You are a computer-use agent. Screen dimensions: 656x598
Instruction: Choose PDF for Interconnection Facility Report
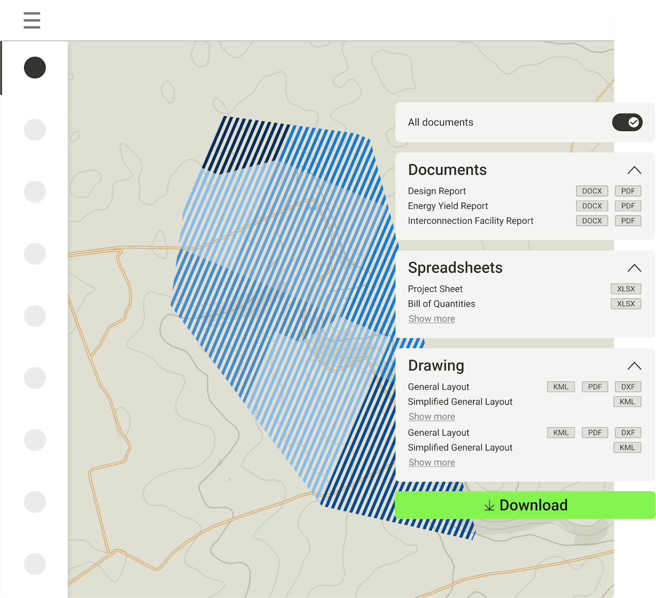click(628, 221)
